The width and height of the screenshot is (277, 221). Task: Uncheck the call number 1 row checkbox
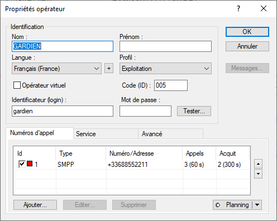click(x=22, y=164)
